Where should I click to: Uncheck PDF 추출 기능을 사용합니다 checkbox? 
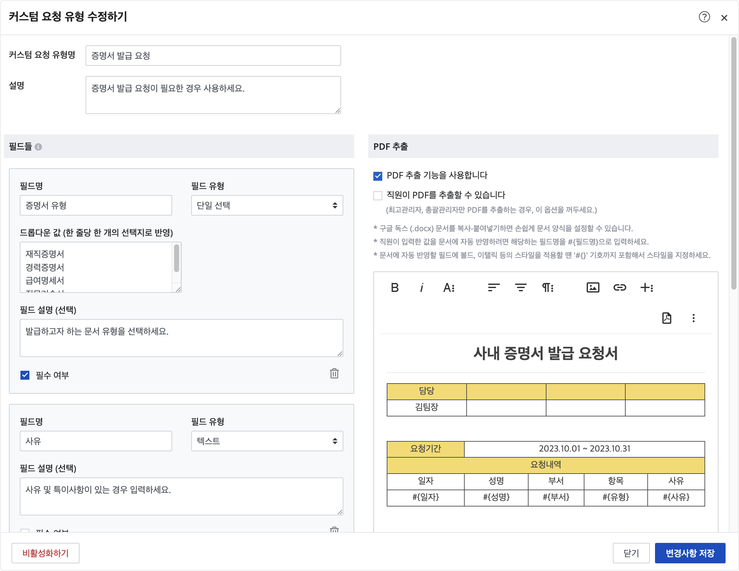point(377,176)
